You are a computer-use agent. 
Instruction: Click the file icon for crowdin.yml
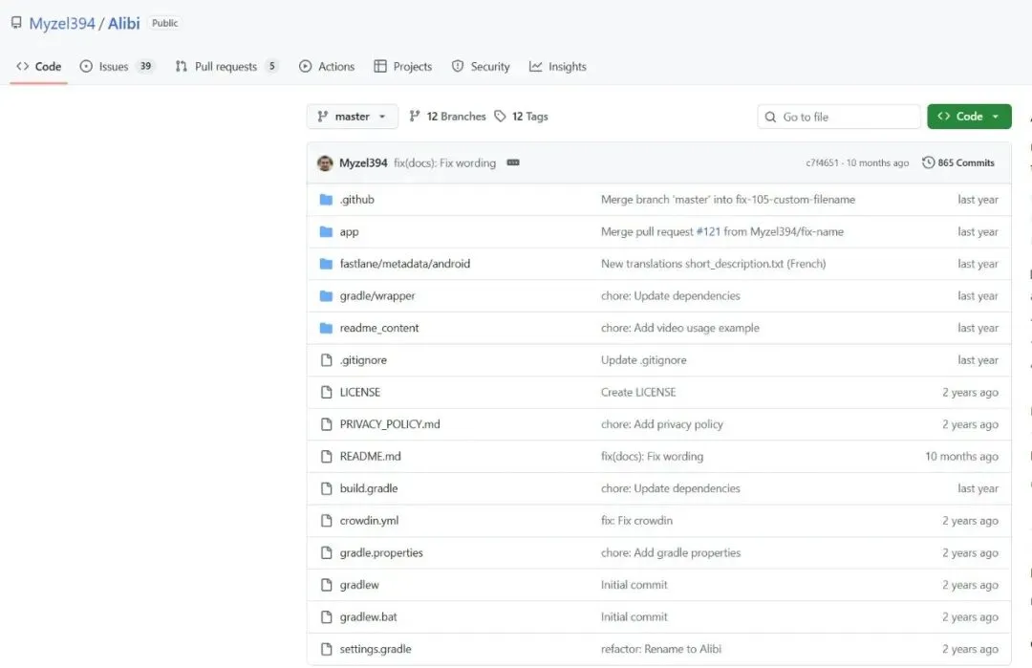[x=327, y=521]
